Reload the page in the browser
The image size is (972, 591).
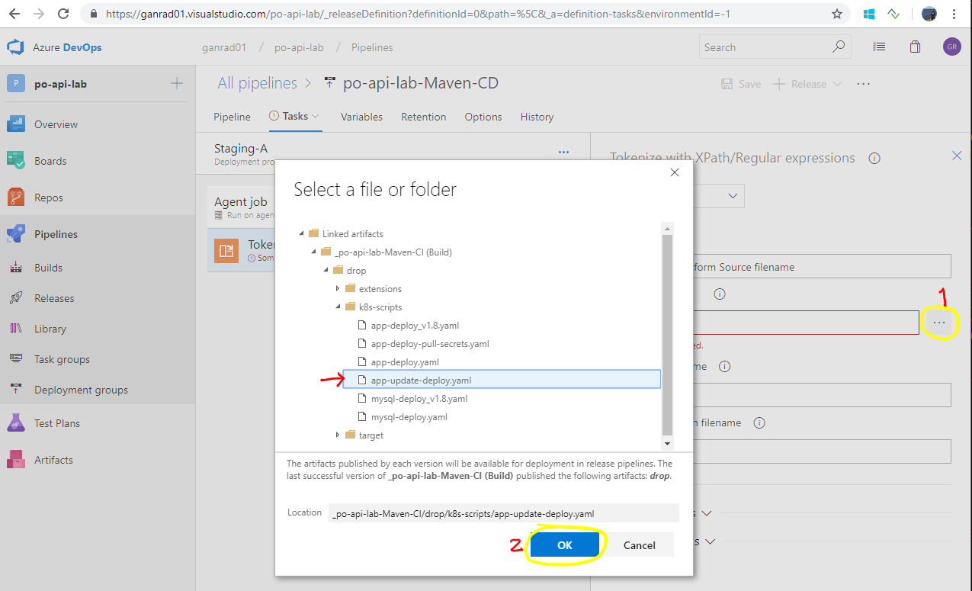[x=64, y=14]
